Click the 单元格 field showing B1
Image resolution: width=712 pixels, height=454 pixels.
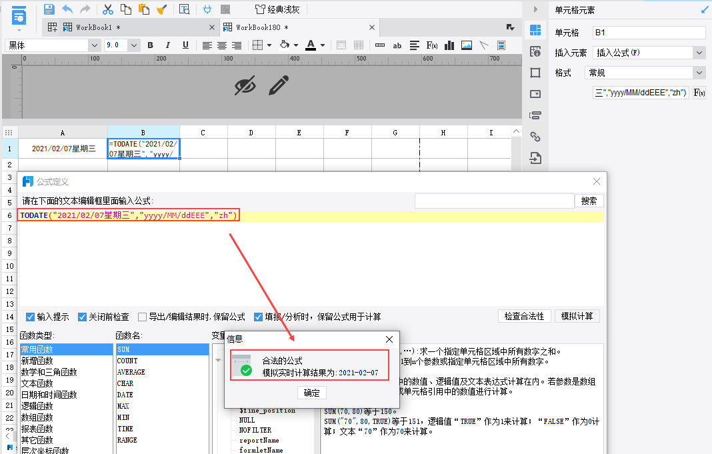(649, 33)
